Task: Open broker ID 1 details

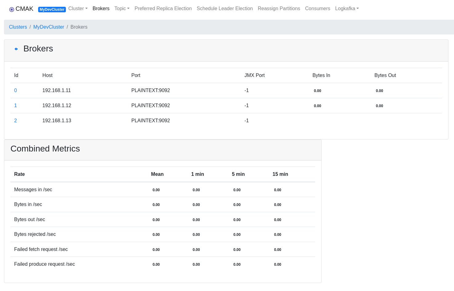Action: tap(15, 106)
